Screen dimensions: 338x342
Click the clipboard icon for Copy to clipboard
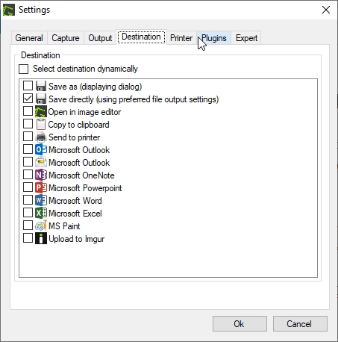click(x=41, y=124)
